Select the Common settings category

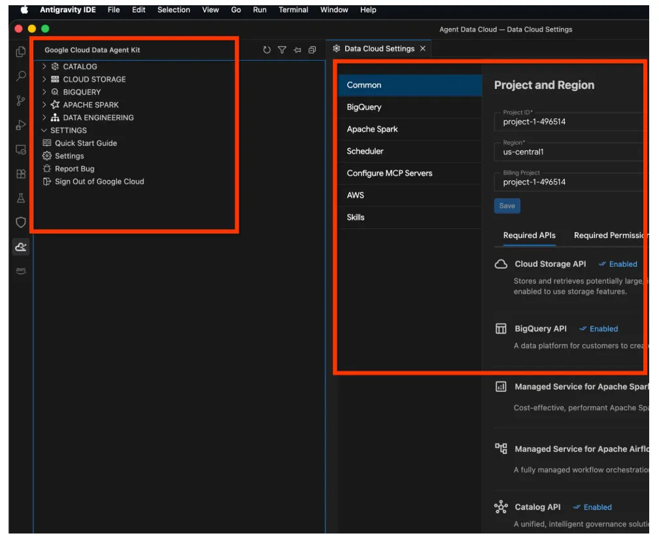pos(410,85)
